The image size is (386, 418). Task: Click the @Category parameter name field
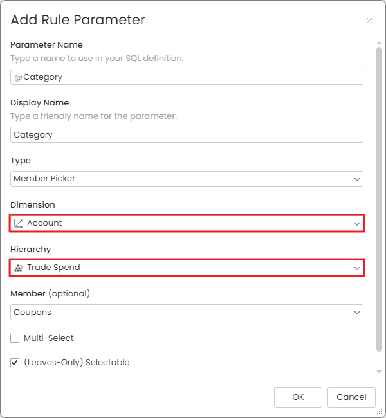(187, 77)
